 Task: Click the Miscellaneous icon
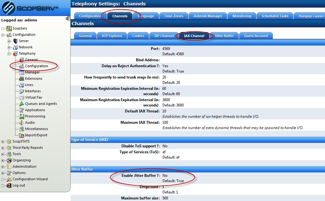coord(22,129)
